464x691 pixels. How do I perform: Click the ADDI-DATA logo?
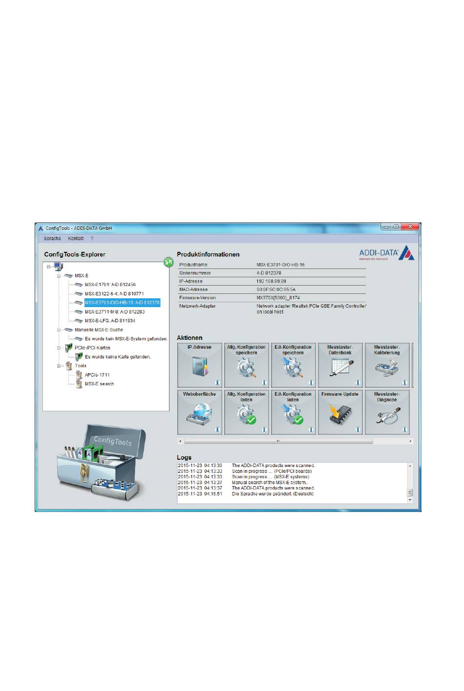coord(387,253)
